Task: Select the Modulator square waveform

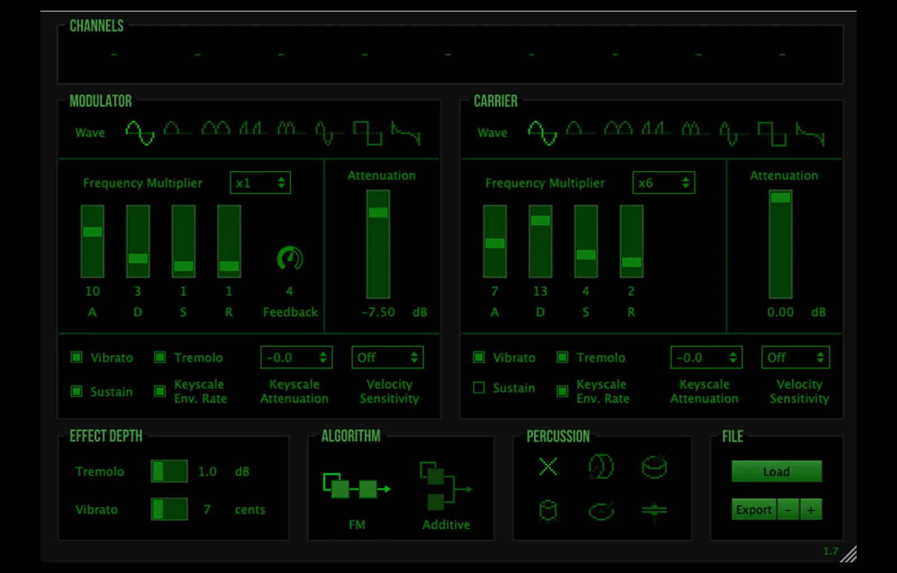Action: pyautogui.click(x=367, y=133)
